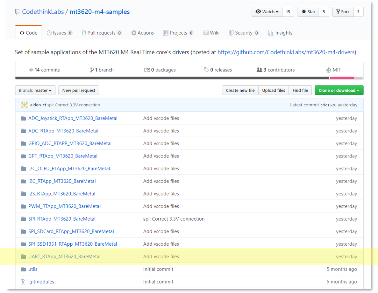
Task: Open the SPI_SDCard_RTApp_MT3620_BareMetal folder
Action: 71,231
